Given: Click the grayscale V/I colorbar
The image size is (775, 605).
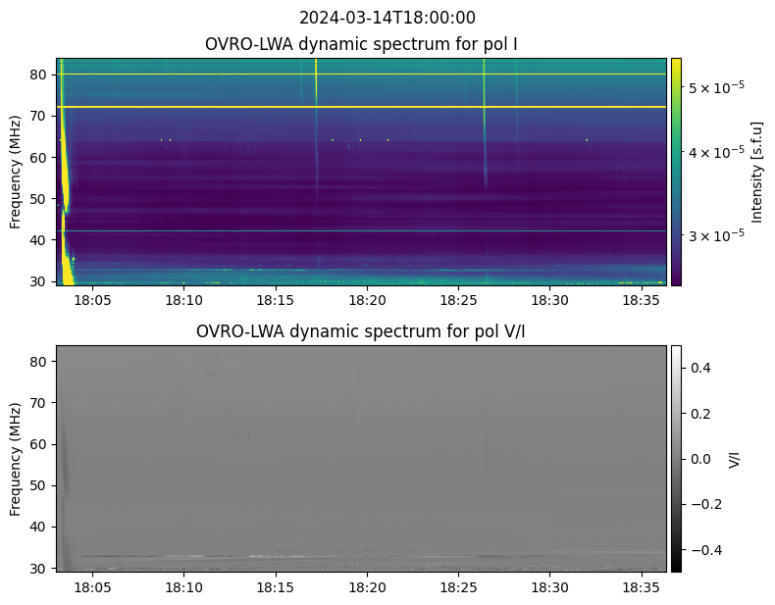Looking at the screenshot, I should point(676,458).
